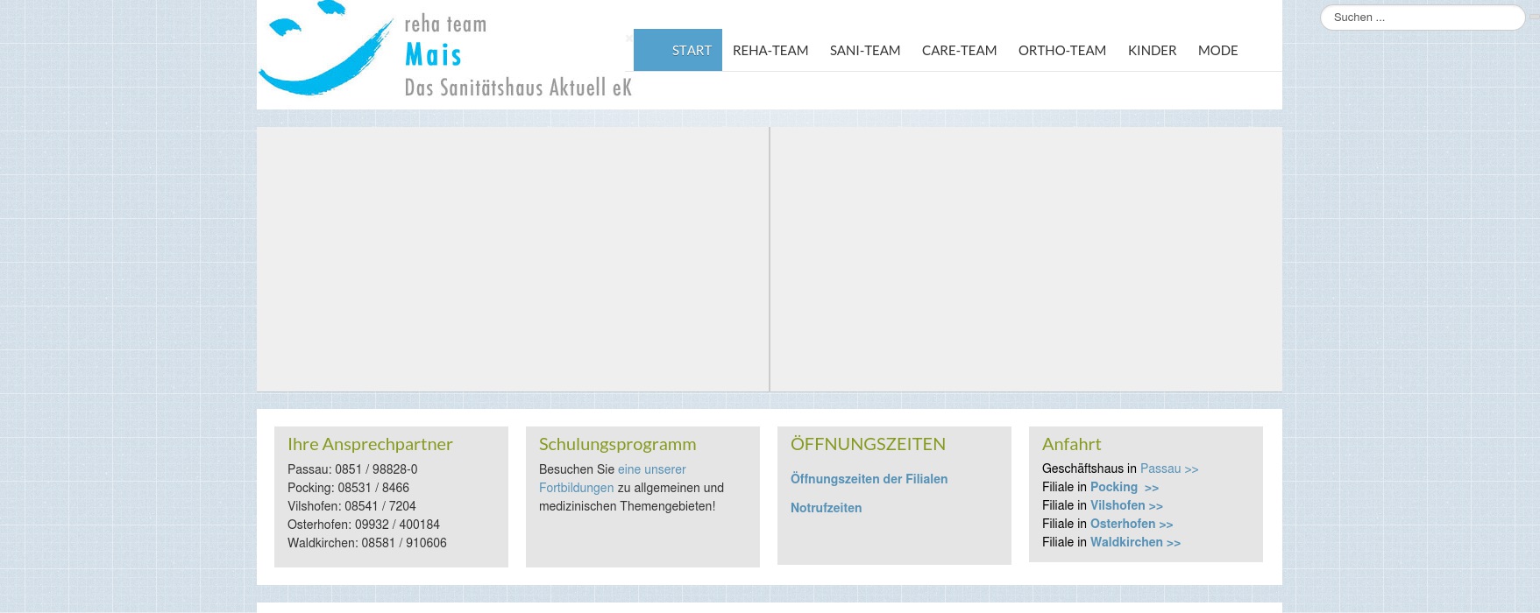Screen dimensions: 1540x613
Task: Go to the CARE-TEAM section
Action: coord(959,51)
